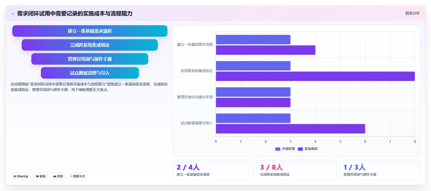Viewport: 431px width, 191px height.
Task: Click 落地难度 bar for 建立一条基础需求流程
Action: coord(265,50)
